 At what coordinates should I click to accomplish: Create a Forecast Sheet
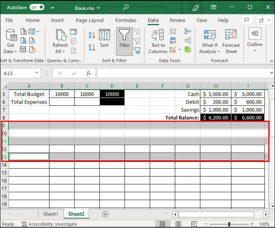(x=231, y=41)
